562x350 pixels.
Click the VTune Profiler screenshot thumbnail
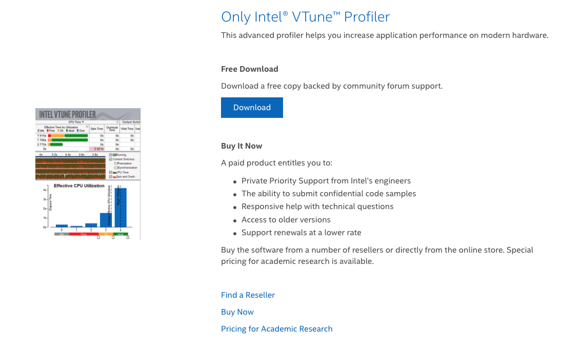point(87,174)
